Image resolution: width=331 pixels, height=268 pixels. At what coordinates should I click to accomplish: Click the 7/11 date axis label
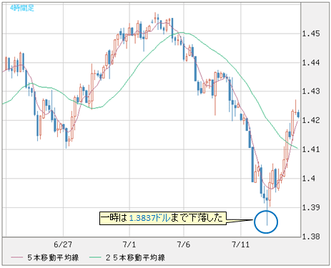[240, 244]
